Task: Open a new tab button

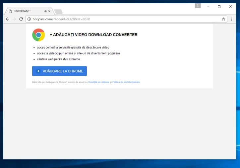Action: [x=58, y=12]
